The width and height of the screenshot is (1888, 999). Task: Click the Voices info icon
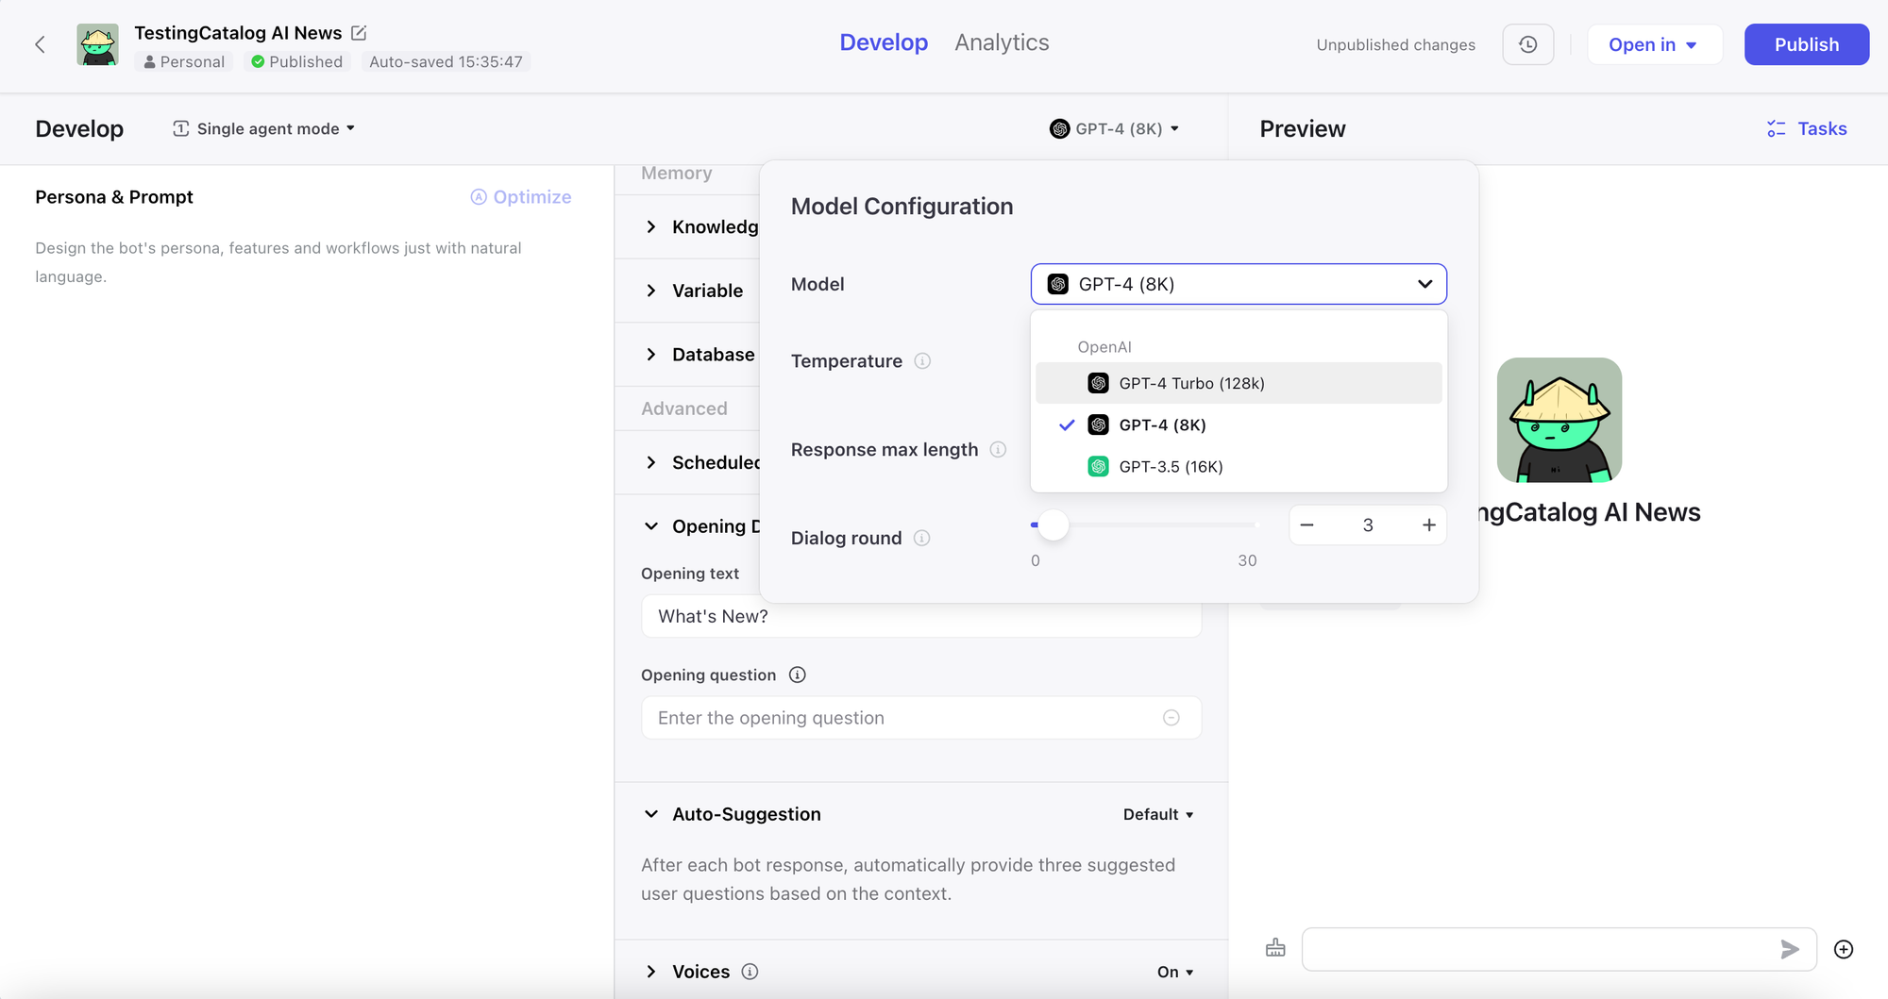point(750,972)
